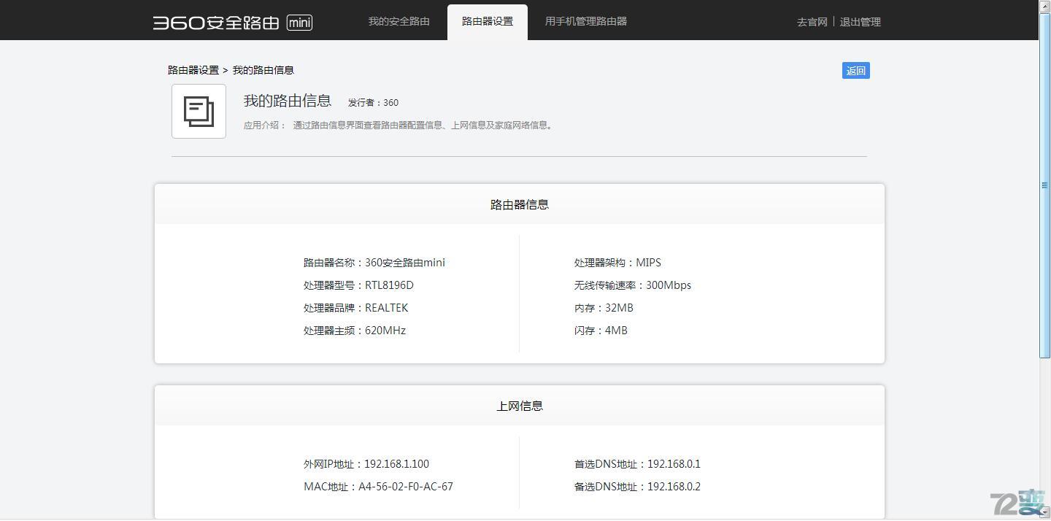This screenshot has width=1051, height=521.
Task: Open the 路由器设置 tab
Action: (x=487, y=21)
